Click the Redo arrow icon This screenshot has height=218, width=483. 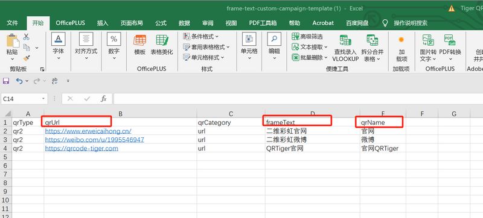(x=37, y=81)
